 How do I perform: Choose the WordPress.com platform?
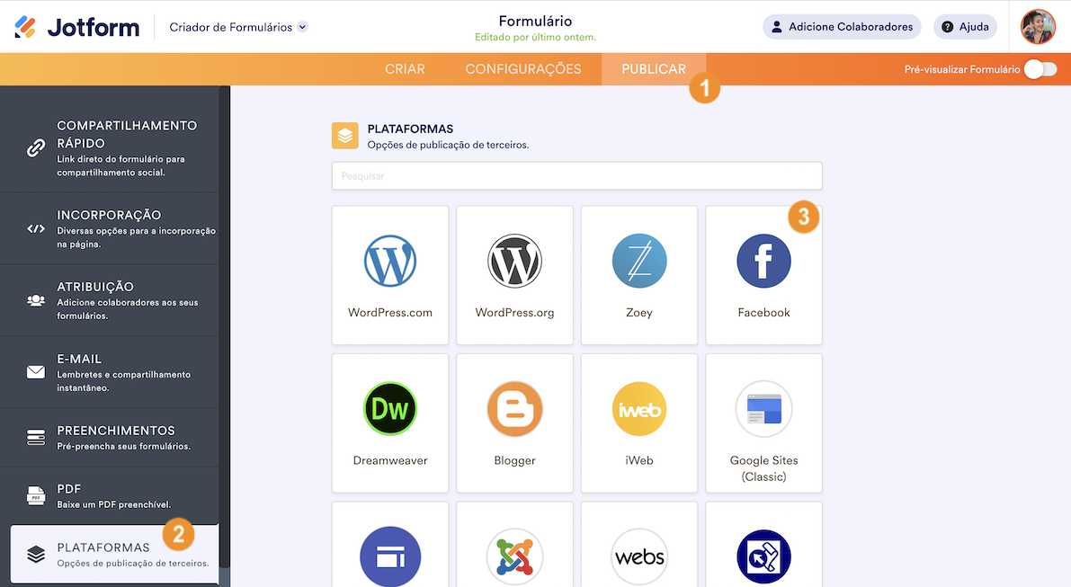390,275
